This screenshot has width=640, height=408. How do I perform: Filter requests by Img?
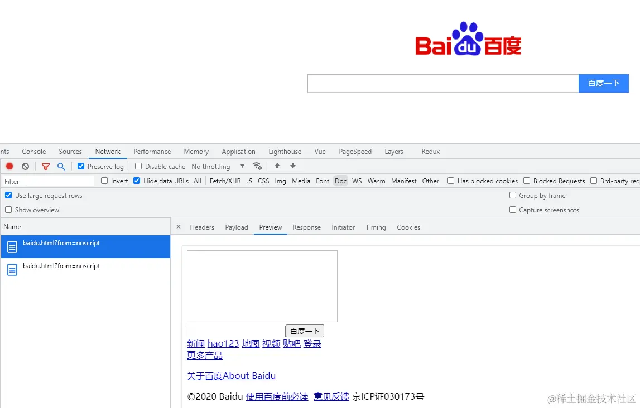pos(281,181)
